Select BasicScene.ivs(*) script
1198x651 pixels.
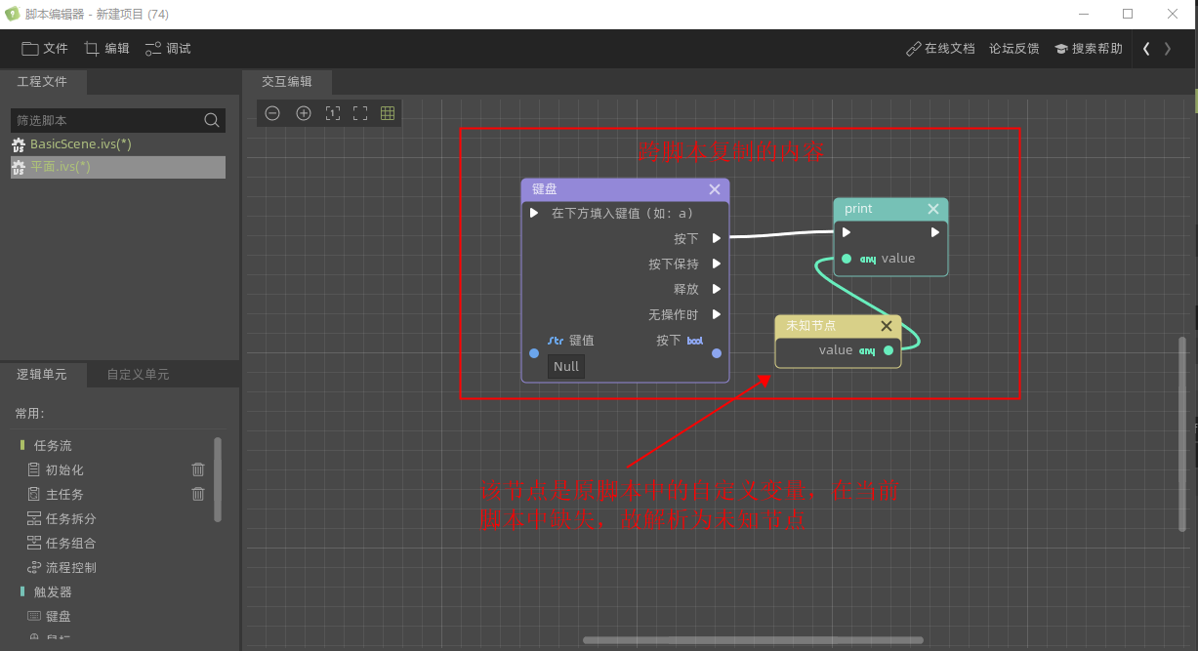118,143
